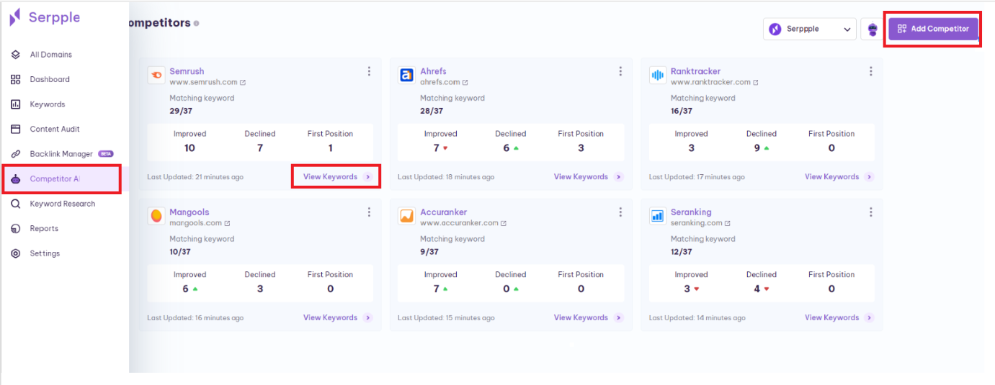The height and width of the screenshot is (385, 995).
Task: Click 'Last Updated: 21 minutes ago' text
Action: tap(195, 177)
